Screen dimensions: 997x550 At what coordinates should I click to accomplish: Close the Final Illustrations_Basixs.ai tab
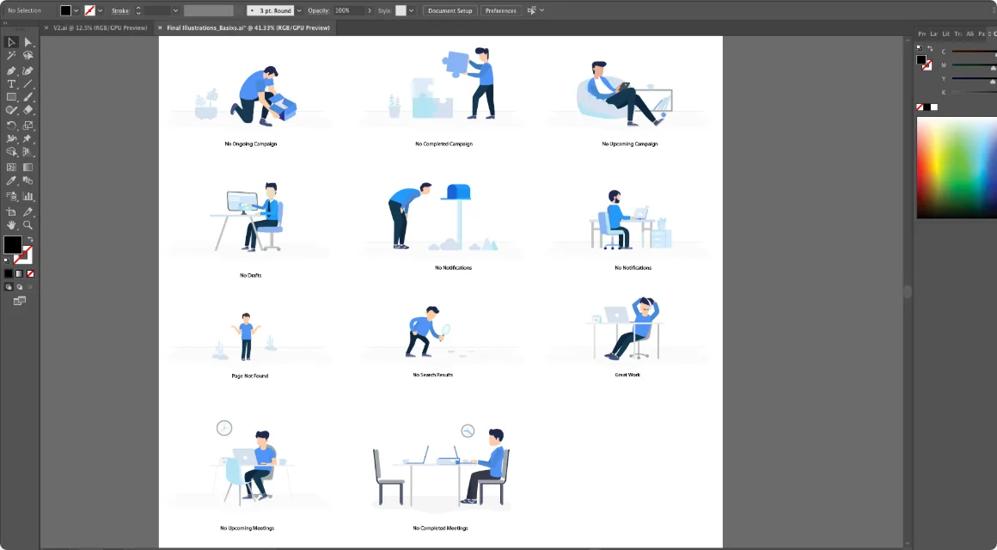point(160,28)
